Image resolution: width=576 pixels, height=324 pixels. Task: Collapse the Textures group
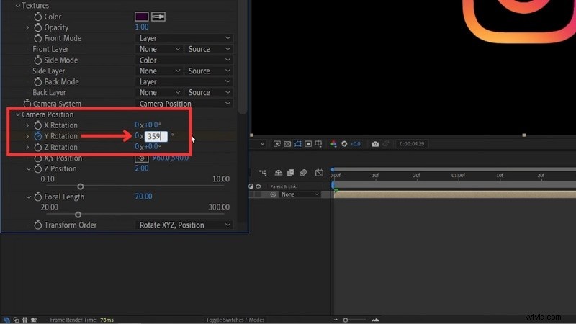(17, 6)
